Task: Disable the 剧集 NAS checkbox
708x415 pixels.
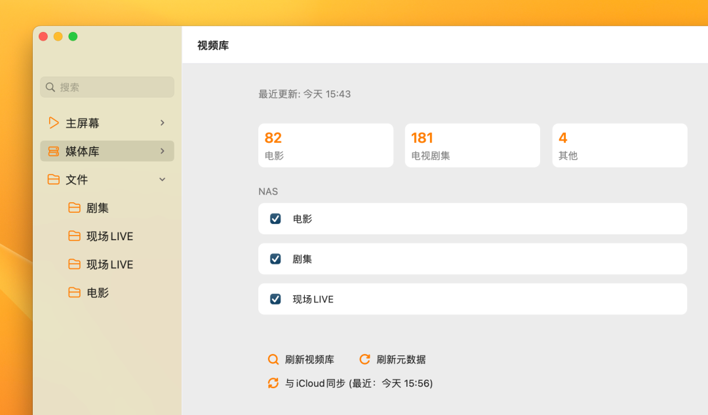Action: pos(275,259)
